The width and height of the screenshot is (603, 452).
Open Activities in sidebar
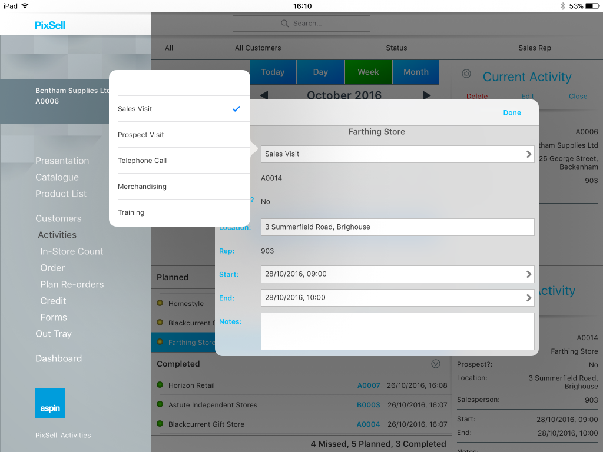point(57,235)
